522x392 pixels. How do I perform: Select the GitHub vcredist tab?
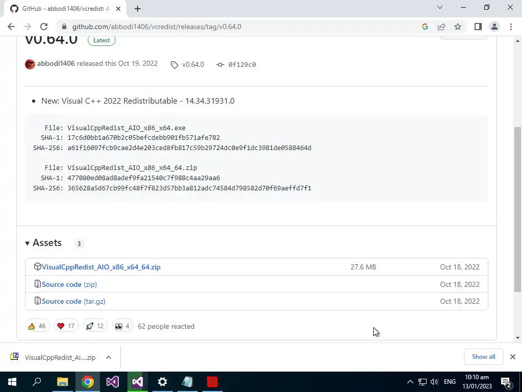pyautogui.click(x=65, y=9)
